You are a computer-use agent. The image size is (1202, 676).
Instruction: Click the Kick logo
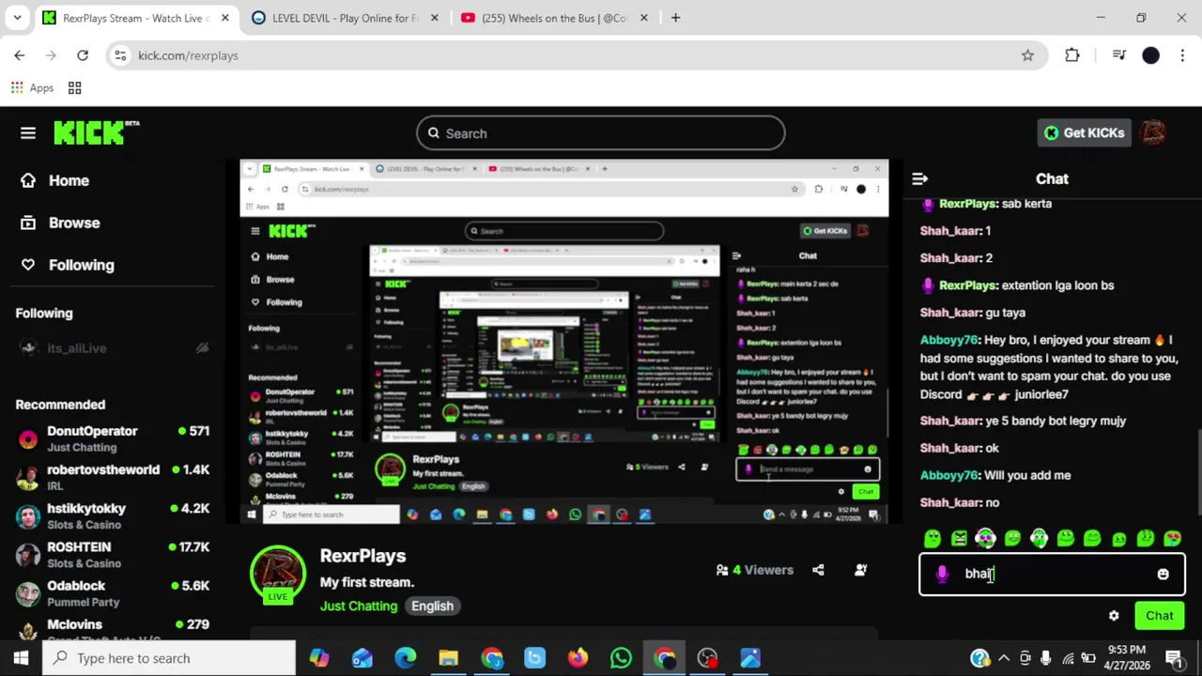[96, 133]
